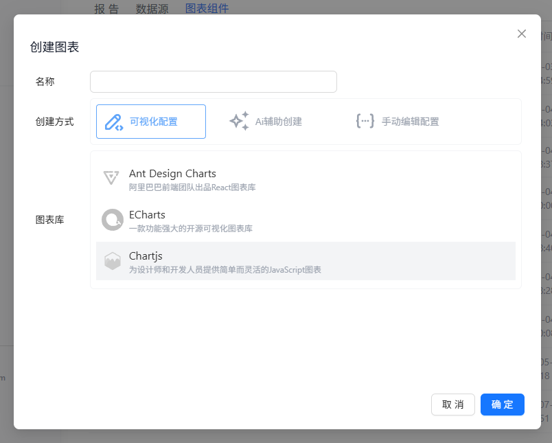Screen dimensions: 552x443
Task: Confirm with the 确定 button
Action: (x=503, y=405)
